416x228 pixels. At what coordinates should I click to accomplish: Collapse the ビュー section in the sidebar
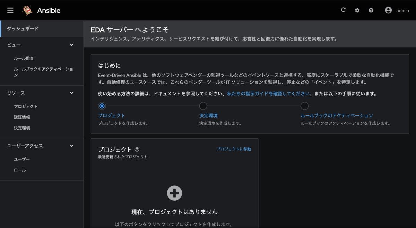click(x=71, y=45)
